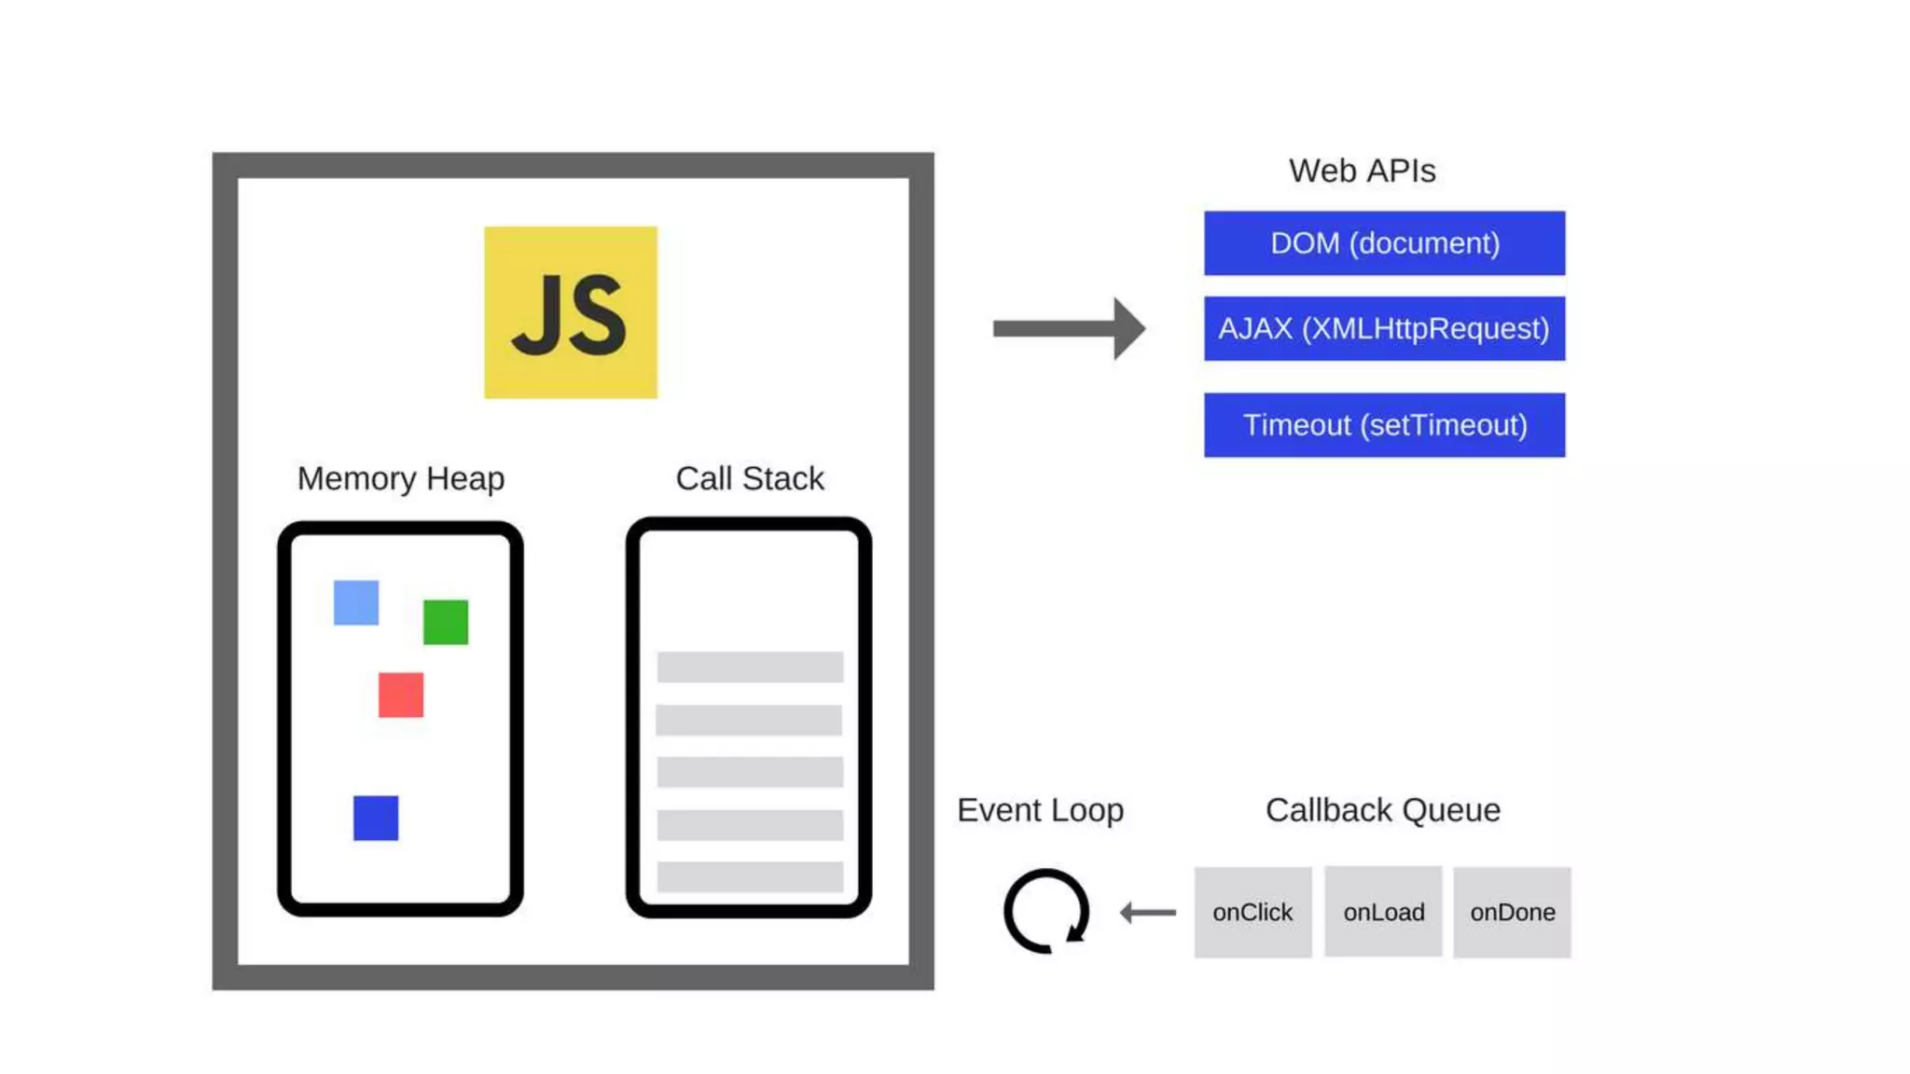This screenshot has height=1074, width=1910.
Task: Click the large right-pointing gray arrow
Action: coord(1069,328)
